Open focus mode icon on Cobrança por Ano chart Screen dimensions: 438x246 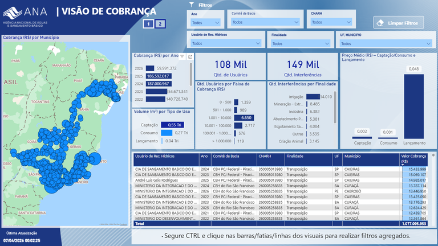click(190, 56)
